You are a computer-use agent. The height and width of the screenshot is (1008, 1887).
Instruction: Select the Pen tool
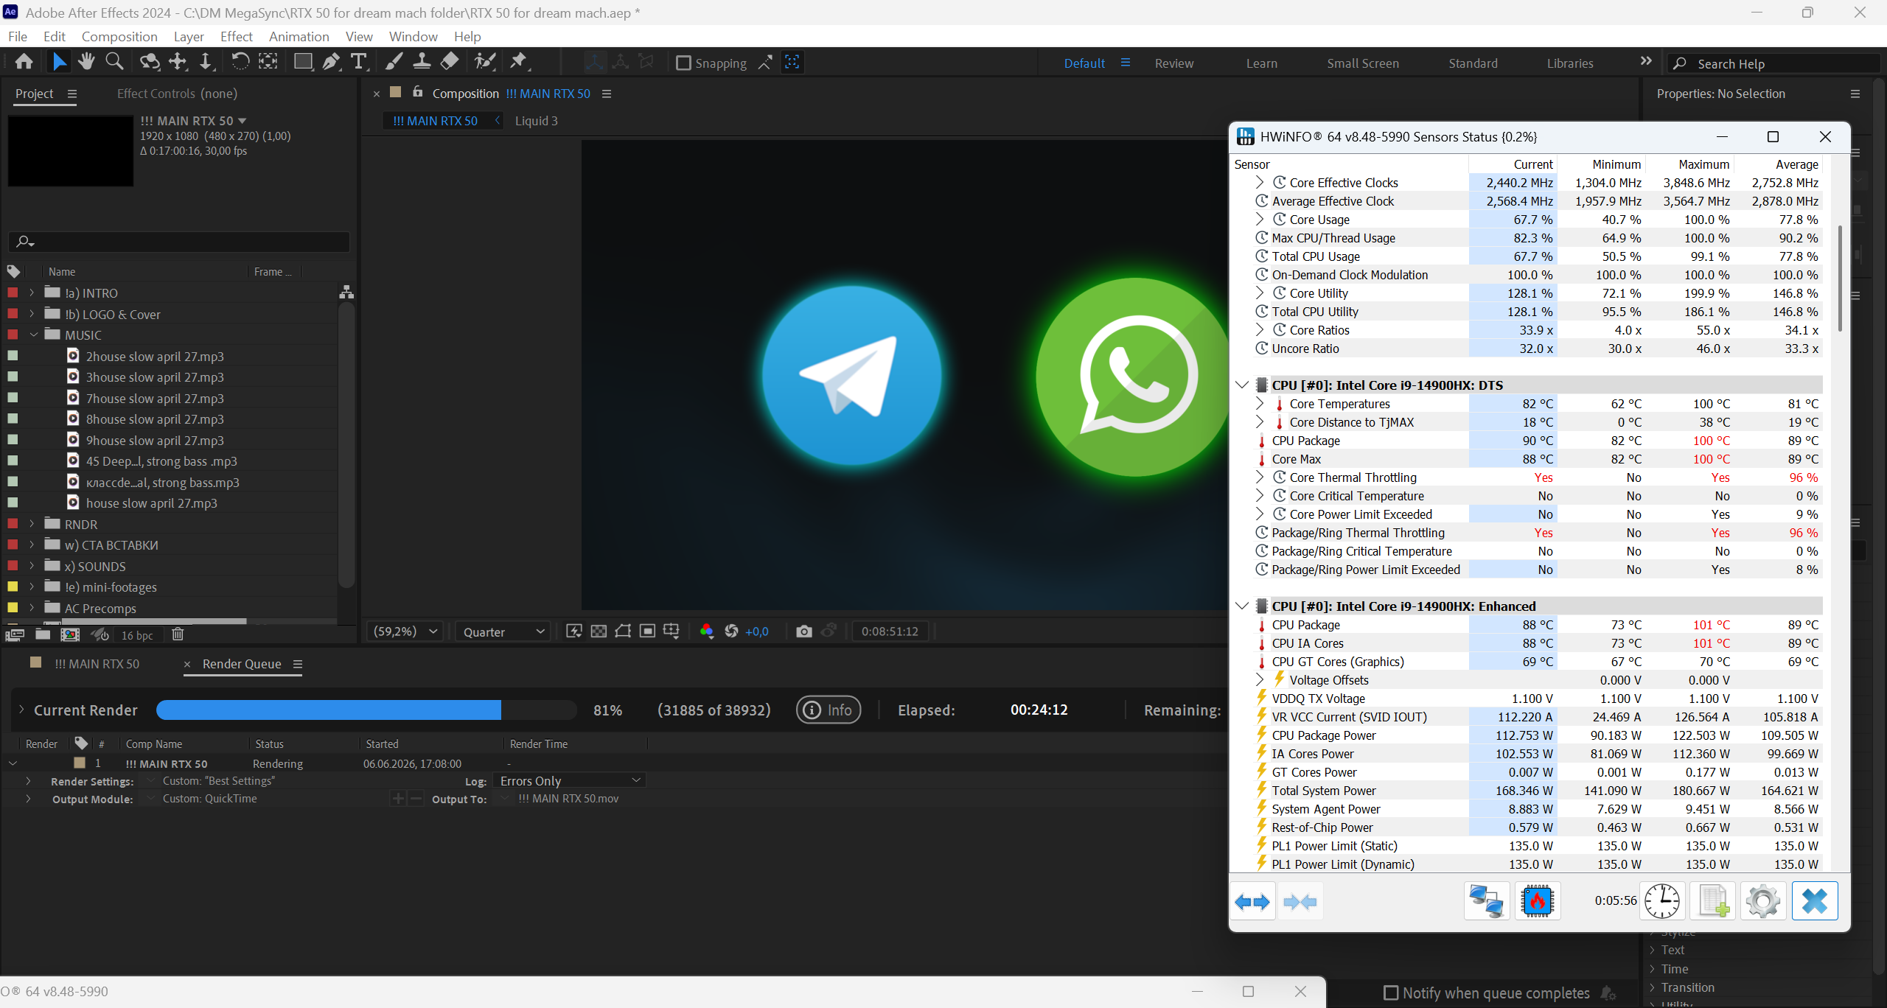[x=331, y=62]
